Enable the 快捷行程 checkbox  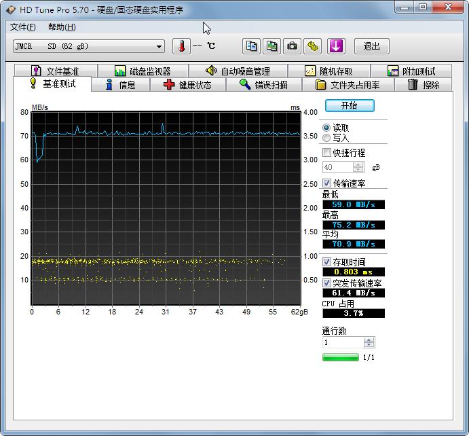pos(327,153)
